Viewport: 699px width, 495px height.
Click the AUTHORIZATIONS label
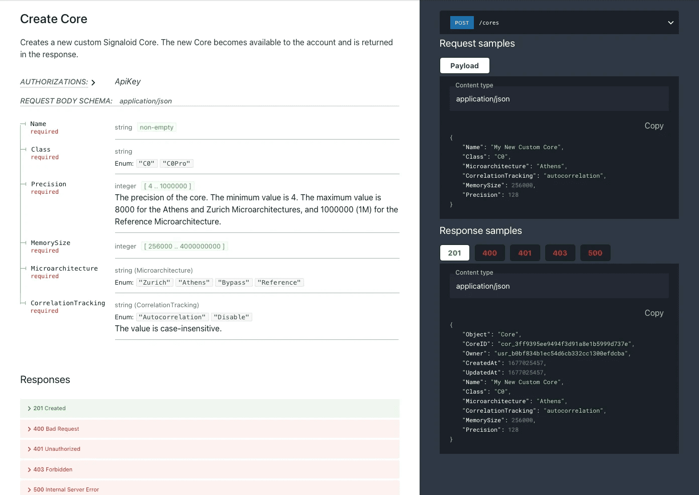54,82
